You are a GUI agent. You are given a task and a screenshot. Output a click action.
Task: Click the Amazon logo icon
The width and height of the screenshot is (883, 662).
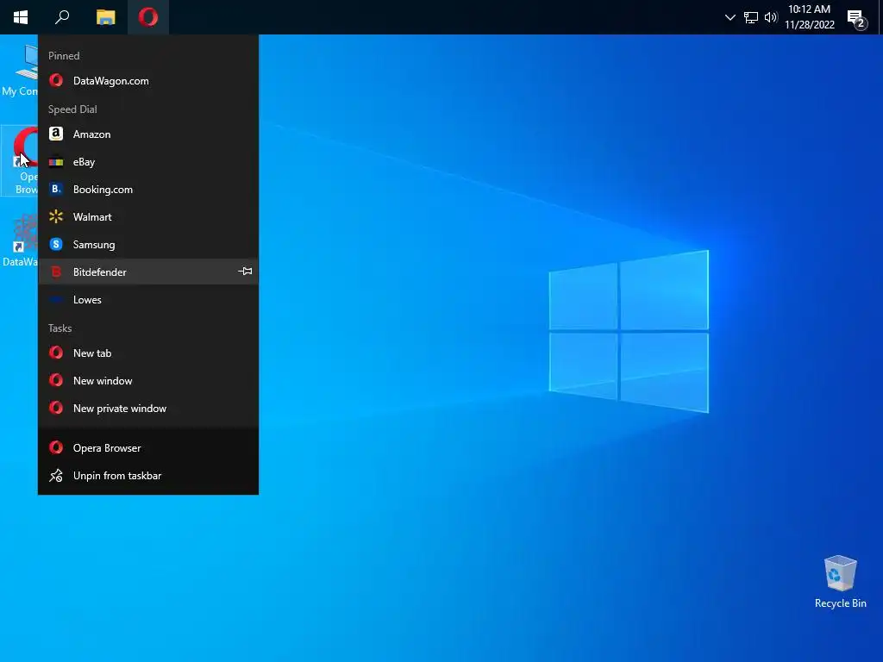(x=56, y=134)
